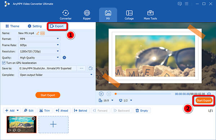216x140 pixels.
Task: Click the orange icon after the rename pencil
Action: click(42, 33)
